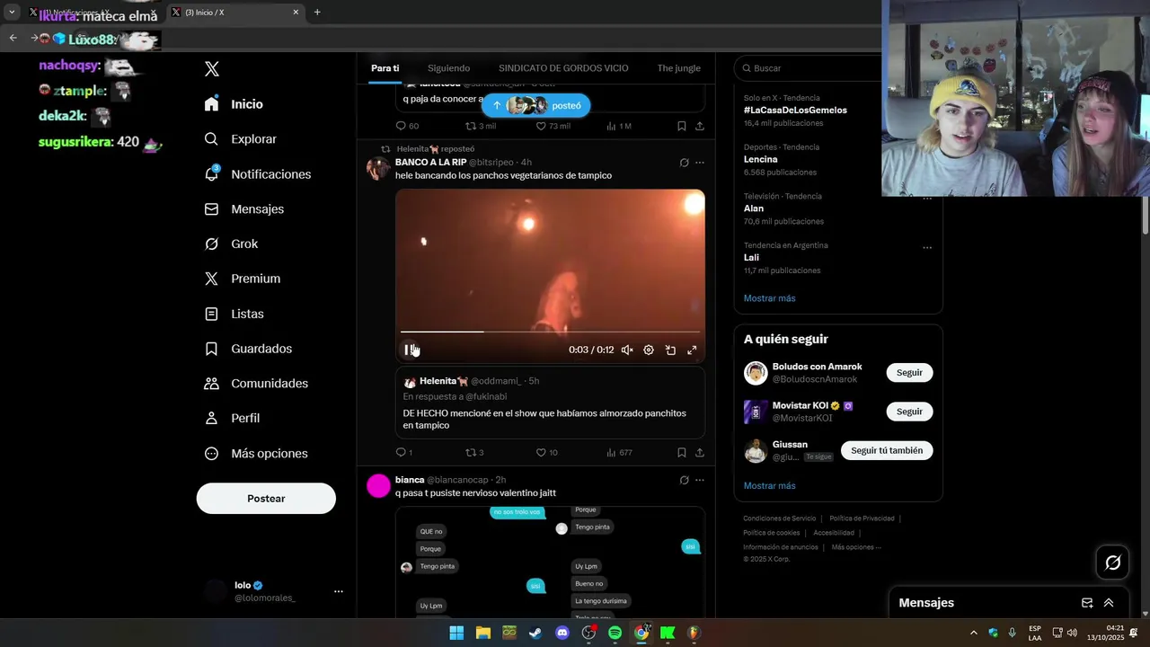Open Listas in the sidebar
The width and height of the screenshot is (1150, 647).
point(234,314)
